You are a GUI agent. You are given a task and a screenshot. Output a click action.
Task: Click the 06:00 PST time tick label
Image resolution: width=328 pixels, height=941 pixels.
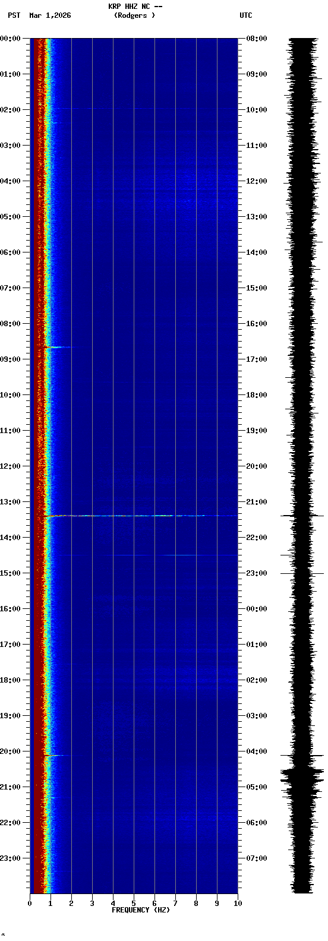10,252
